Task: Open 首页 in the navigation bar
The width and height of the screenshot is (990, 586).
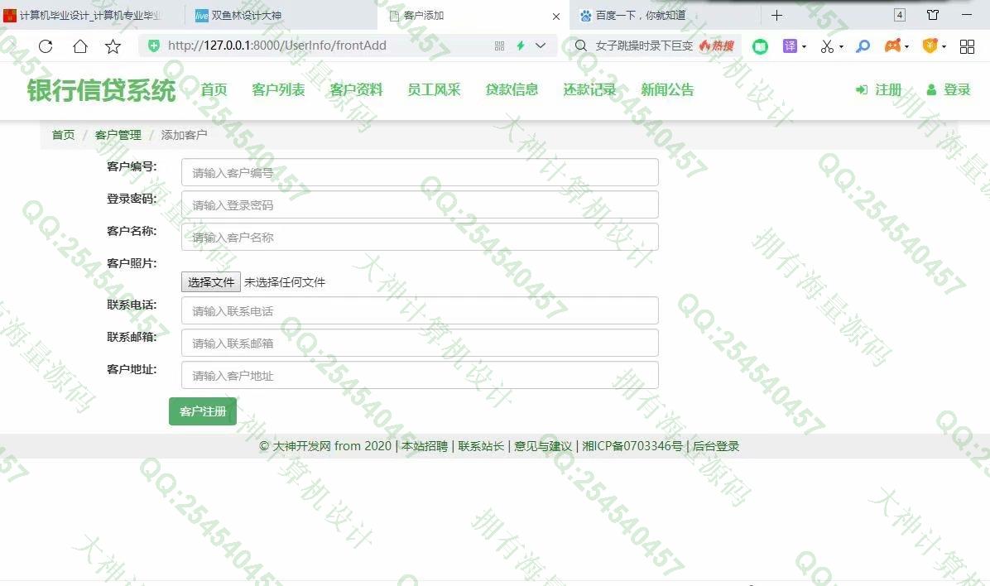Action: point(214,89)
